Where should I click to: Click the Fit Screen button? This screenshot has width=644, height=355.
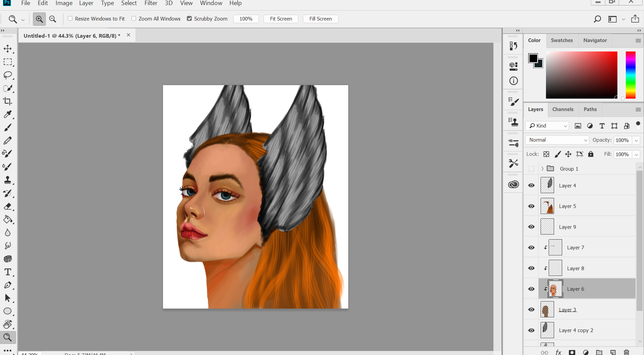(x=281, y=19)
